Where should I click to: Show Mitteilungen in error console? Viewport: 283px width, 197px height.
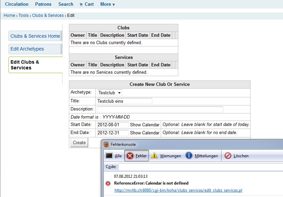(x=202, y=156)
